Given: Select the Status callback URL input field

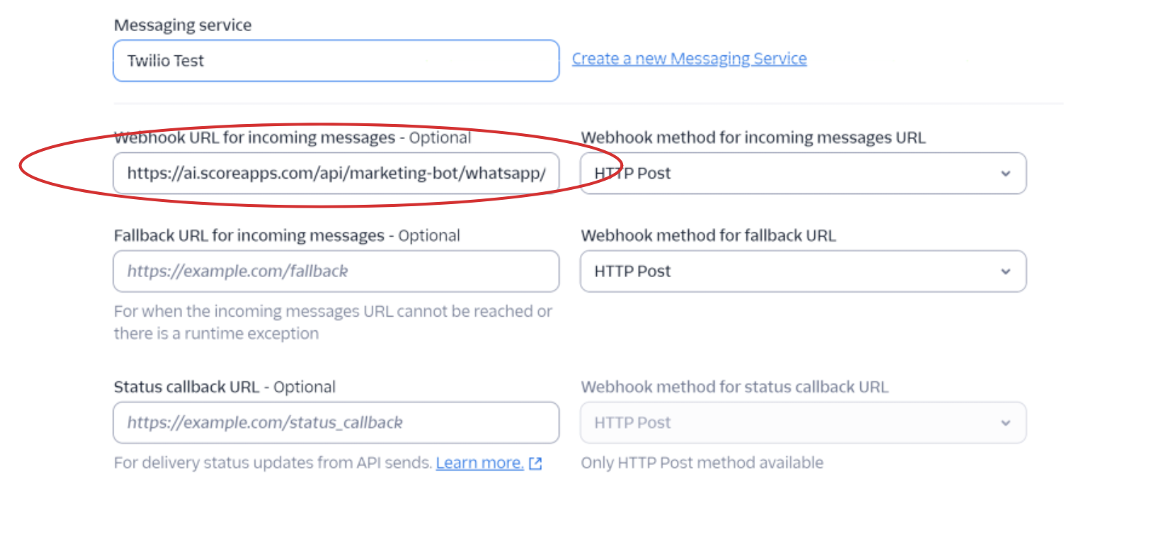Looking at the screenshot, I should click(x=336, y=423).
